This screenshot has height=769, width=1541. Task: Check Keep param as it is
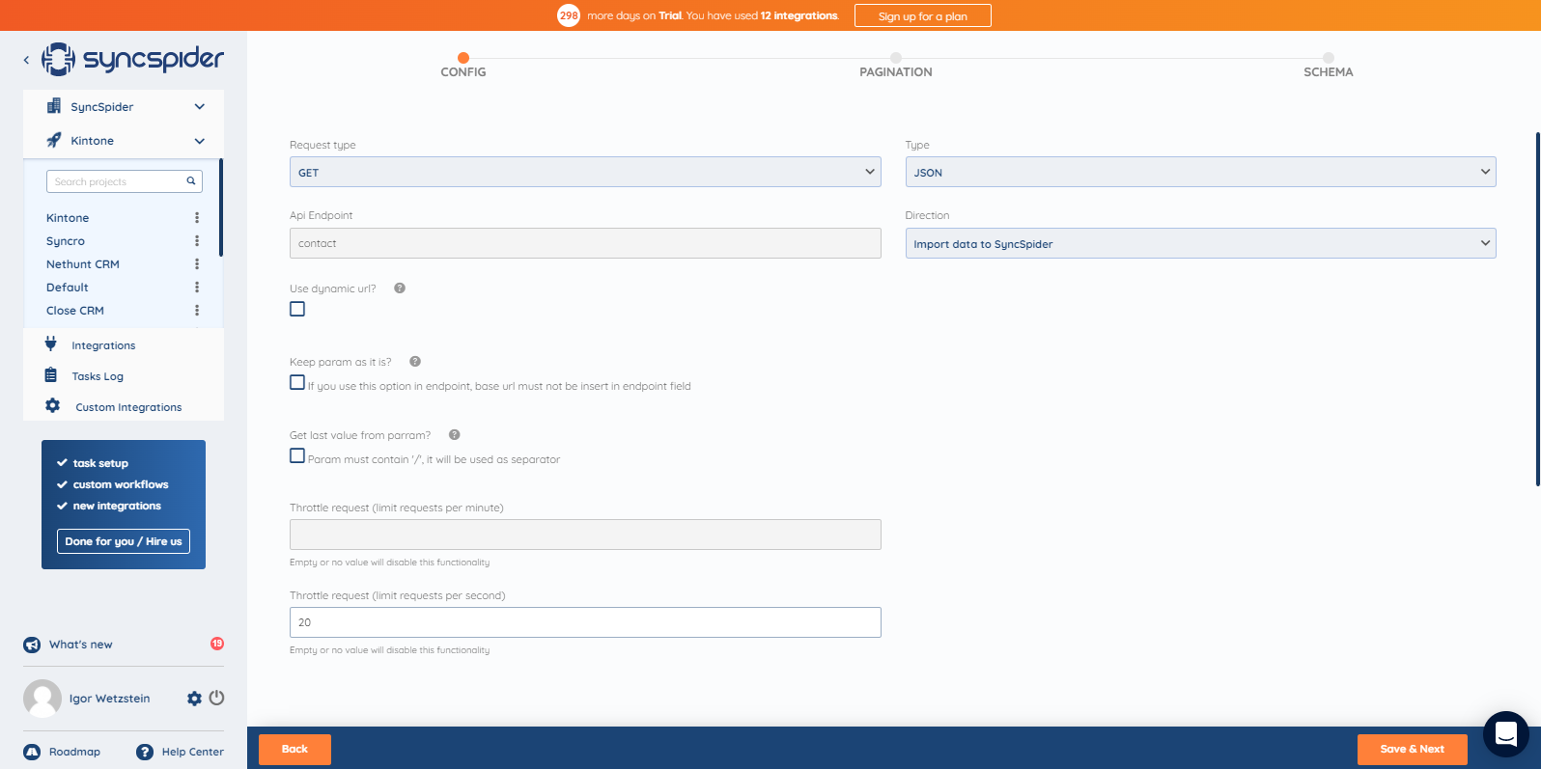pos(297,382)
